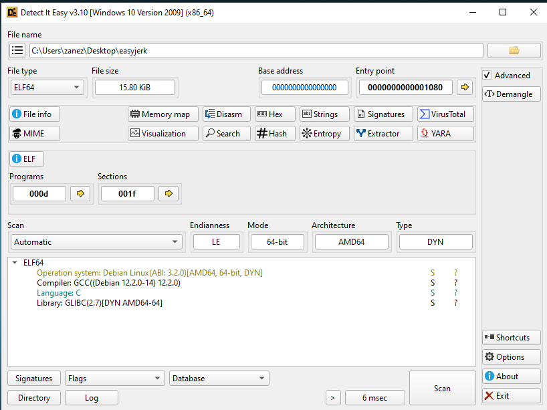
Task: Click the > button near scan time
Action: [x=333, y=398]
